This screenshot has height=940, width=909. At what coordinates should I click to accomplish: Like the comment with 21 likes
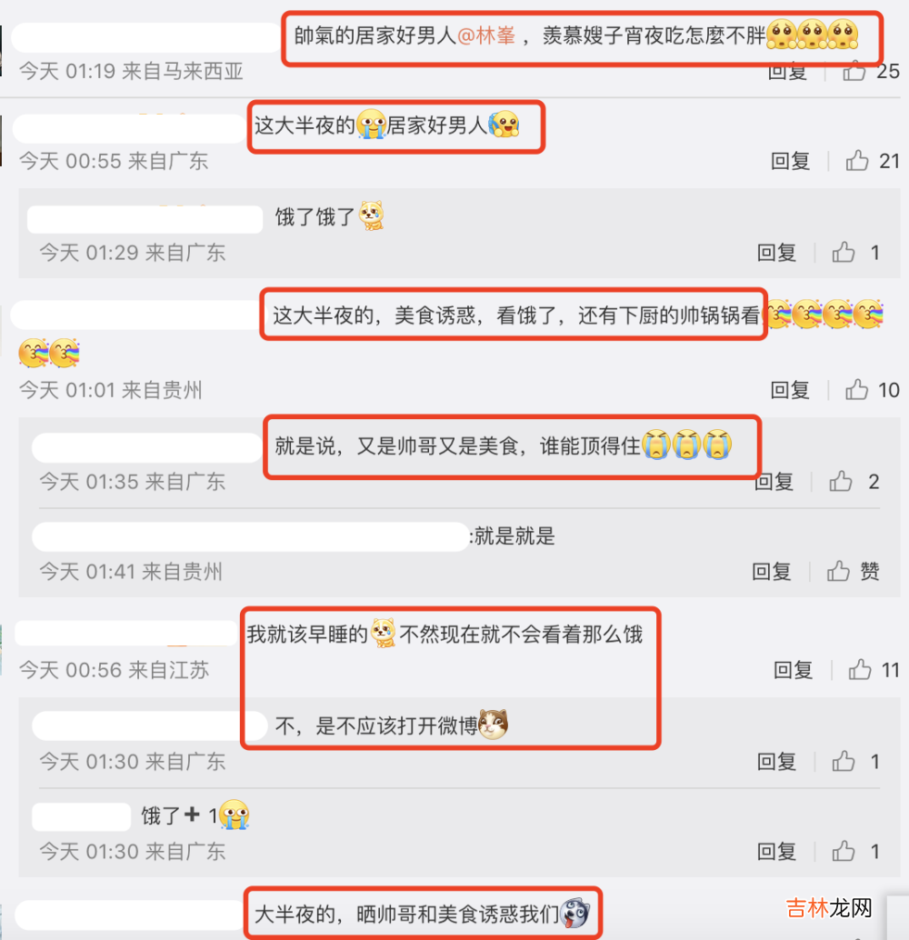pyautogui.click(x=857, y=161)
